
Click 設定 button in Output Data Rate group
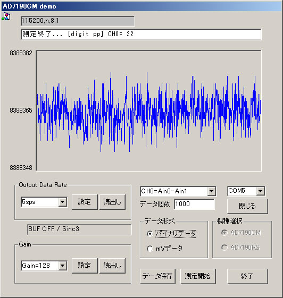click(x=85, y=202)
